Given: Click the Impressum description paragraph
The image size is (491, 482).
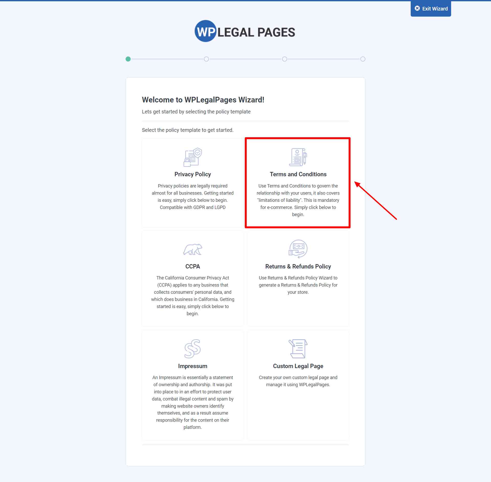Looking at the screenshot, I should [x=193, y=402].
